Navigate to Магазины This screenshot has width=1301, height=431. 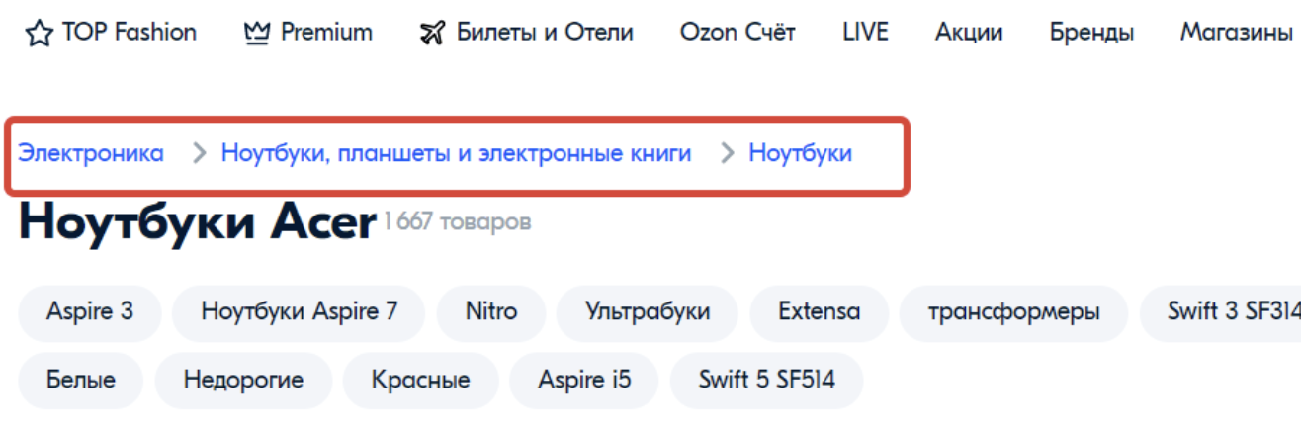coord(1236,33)
